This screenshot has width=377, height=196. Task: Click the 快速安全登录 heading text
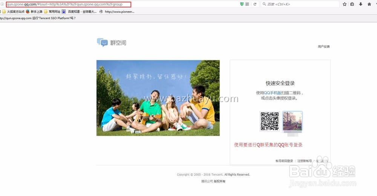click(280, 83)
